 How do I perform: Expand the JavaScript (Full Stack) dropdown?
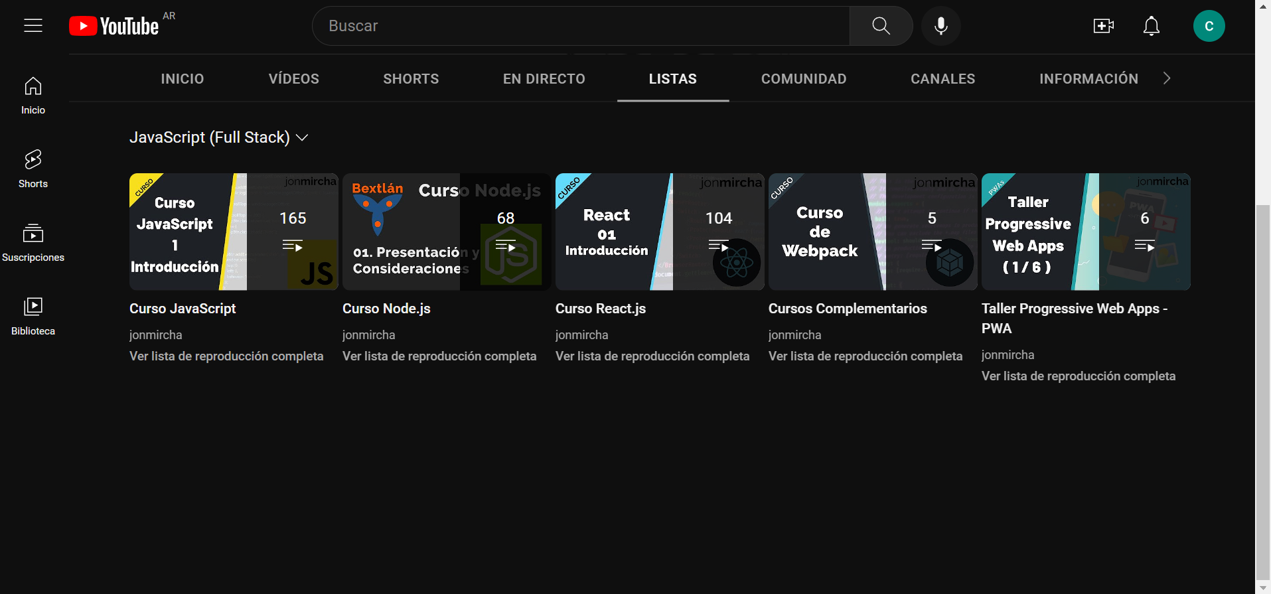click(x=218, y=137)
